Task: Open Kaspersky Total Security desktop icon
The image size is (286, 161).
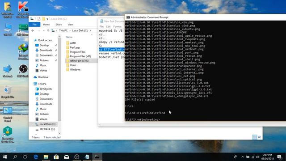Action: [23, 9]
